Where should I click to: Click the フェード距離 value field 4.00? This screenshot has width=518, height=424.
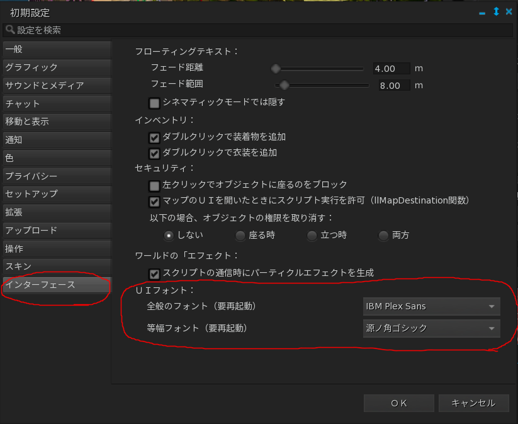pyautogui.click(x=391, y=69)
